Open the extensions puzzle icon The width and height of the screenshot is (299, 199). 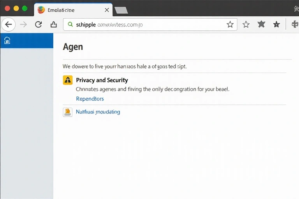click(x=295, y=24)
